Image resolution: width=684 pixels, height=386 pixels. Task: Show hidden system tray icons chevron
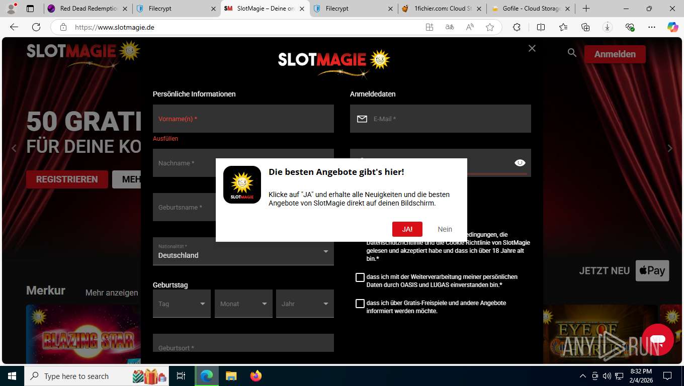[x=583, y=376]
